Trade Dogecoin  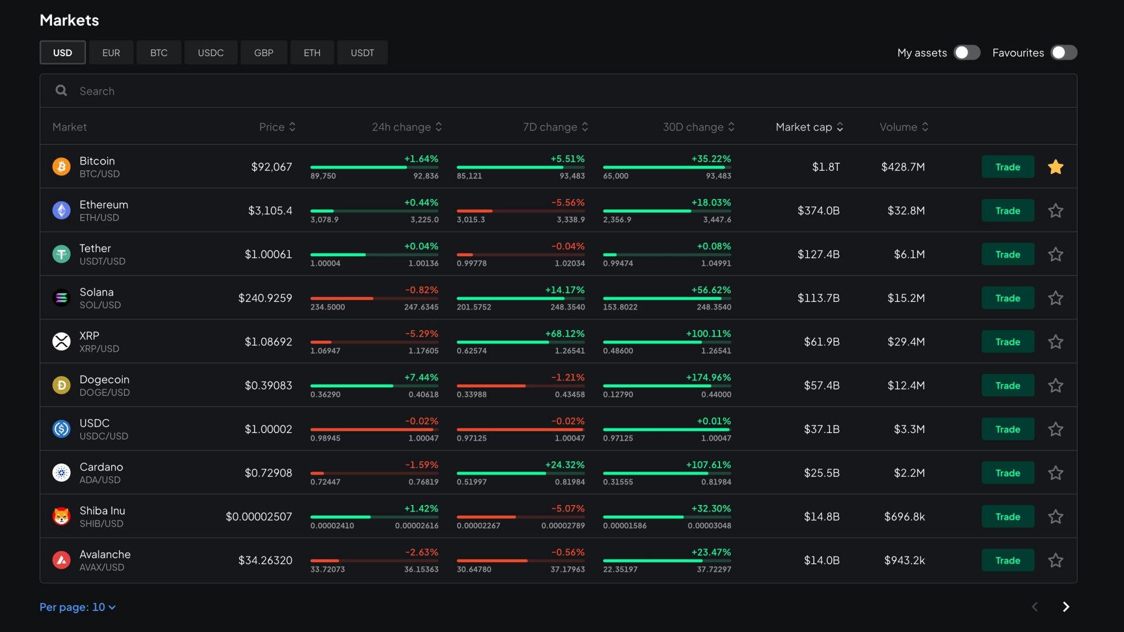[x=1008, y=385]
